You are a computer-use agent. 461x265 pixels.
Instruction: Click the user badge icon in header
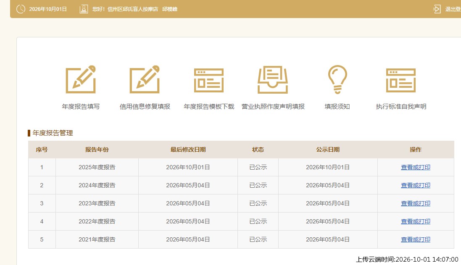[84, 9]
